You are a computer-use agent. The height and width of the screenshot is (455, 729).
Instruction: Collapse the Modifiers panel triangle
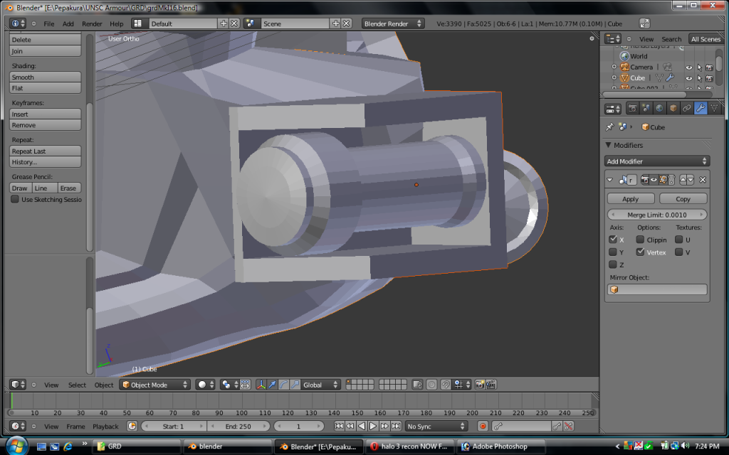point(608,145)
